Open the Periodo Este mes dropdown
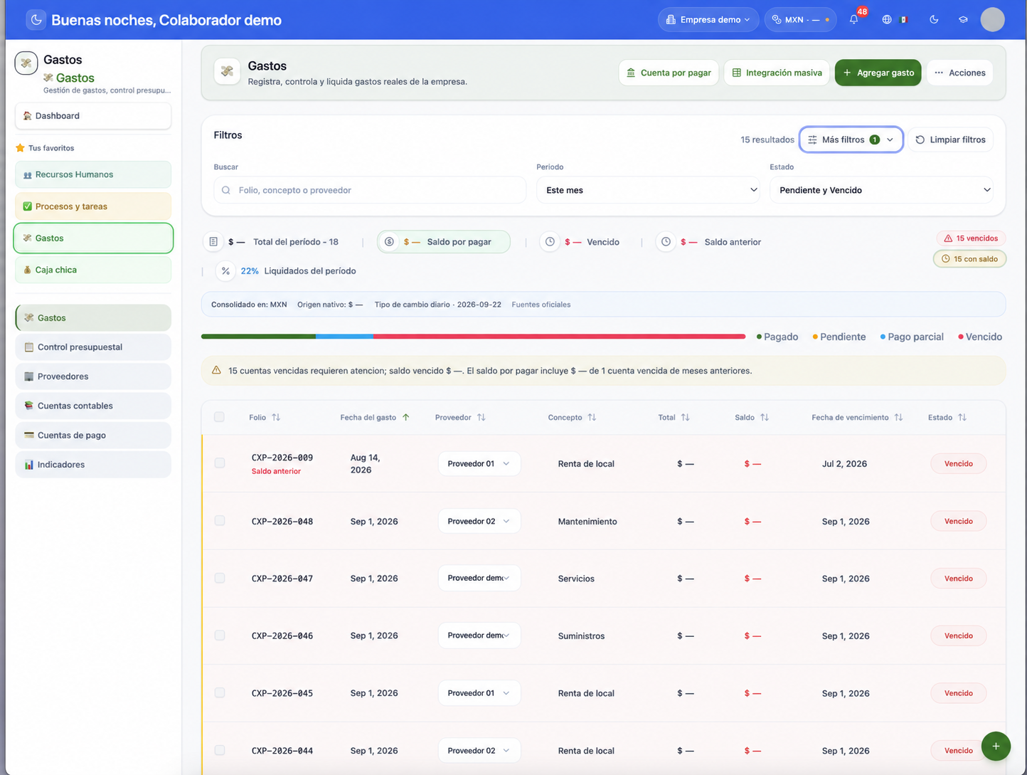The image size is (1027, 775). [648, 190]
